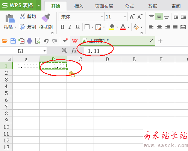Increase font size with A+ icon

coord(132,17)
